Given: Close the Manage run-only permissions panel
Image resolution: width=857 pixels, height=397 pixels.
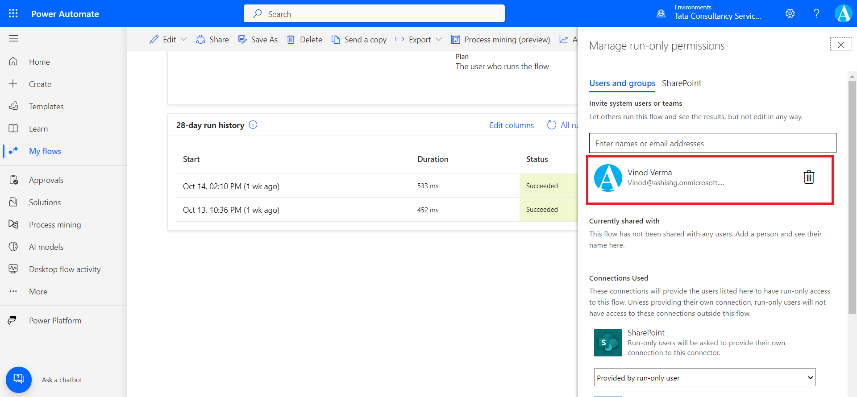Looking at the screenshot, I should pos(841,45).
